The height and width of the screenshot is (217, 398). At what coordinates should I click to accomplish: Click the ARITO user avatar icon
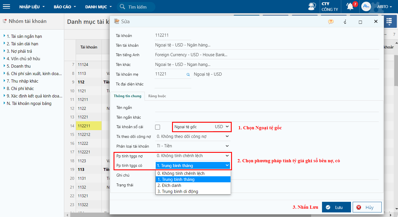coord(366,7)
